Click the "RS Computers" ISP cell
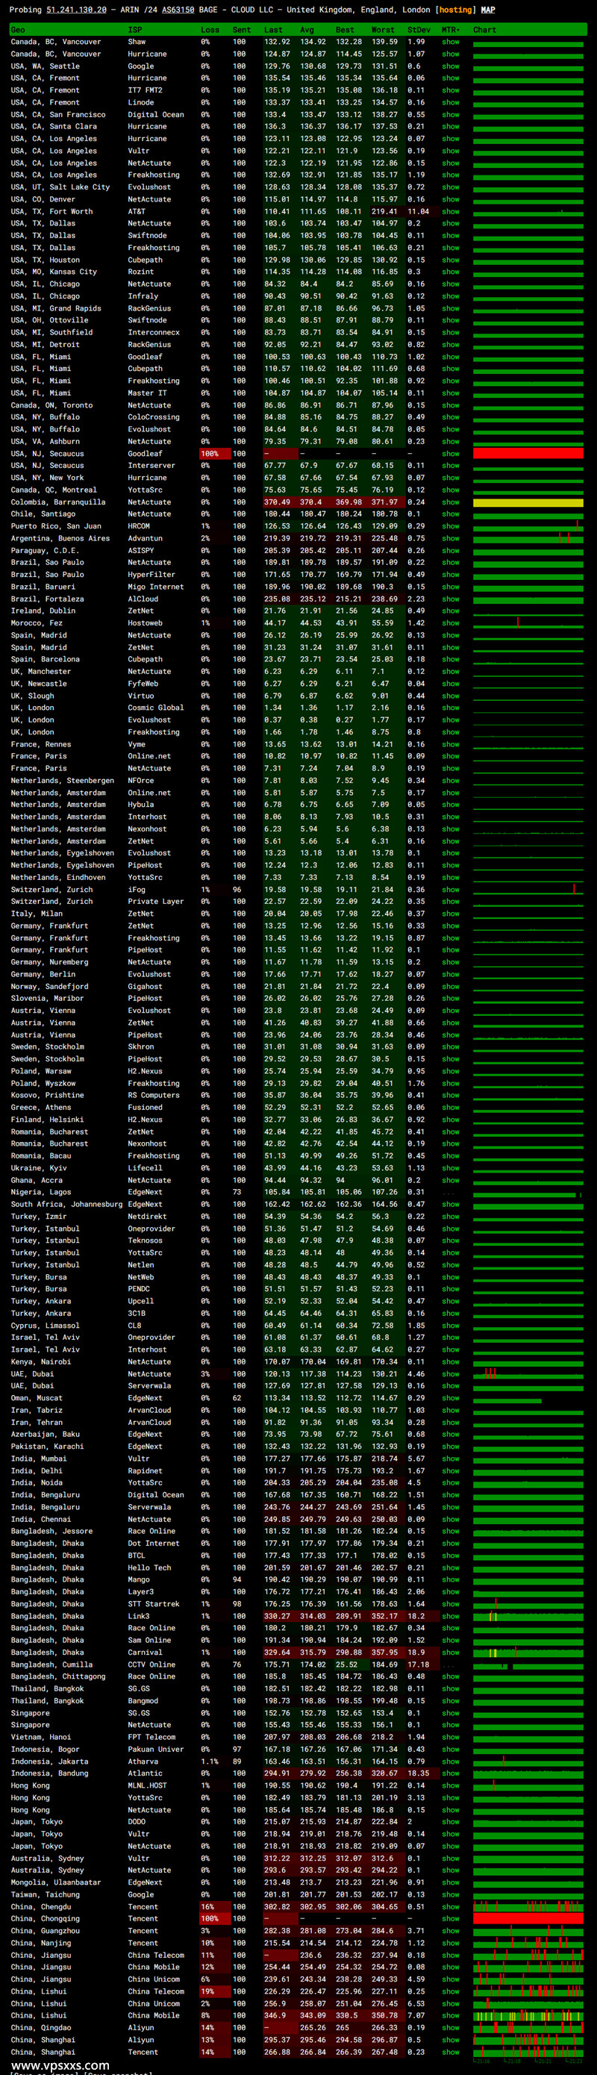 point(154,1096)
